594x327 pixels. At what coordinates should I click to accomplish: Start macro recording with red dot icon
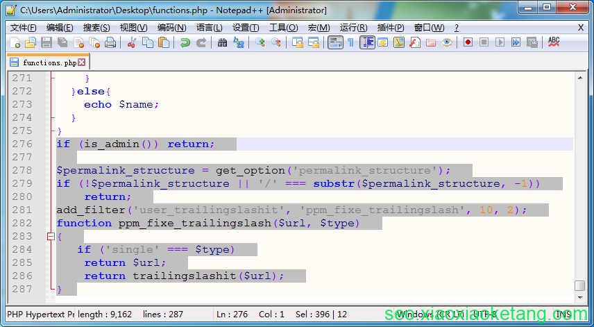tap(468, 42)
